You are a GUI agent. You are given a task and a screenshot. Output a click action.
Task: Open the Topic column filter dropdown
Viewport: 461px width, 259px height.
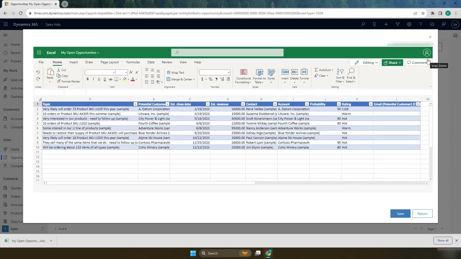(x=135, y=104)
